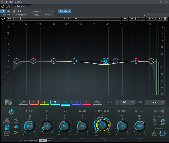Screen dimensions: 169x143
Task: Go to next preset with right arrow
Action: coord(132,19)
